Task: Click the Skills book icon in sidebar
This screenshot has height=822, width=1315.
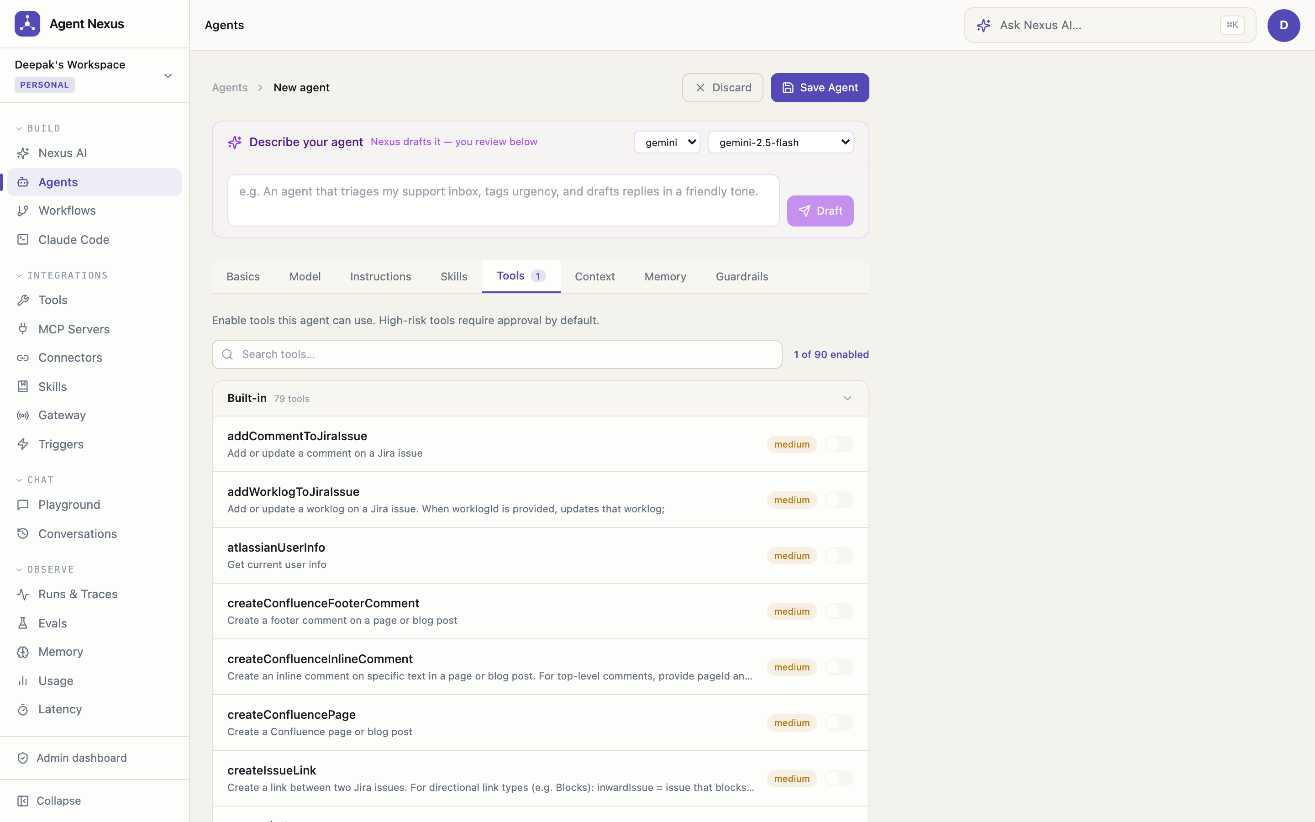Action: pyautogui.click(x=23, y=386)
